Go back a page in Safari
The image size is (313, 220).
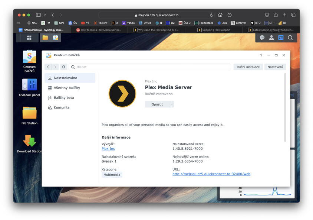point(53,15)
